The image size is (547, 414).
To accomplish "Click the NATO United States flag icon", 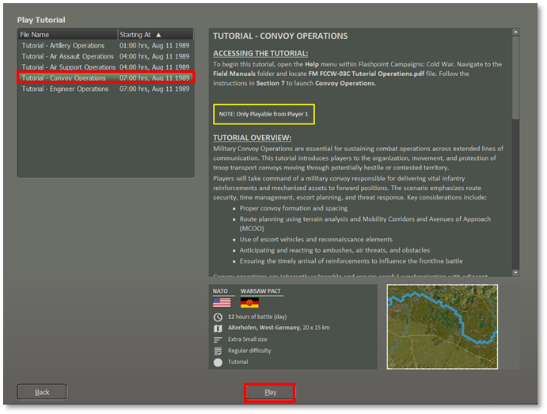I will (x=222, y=302).
